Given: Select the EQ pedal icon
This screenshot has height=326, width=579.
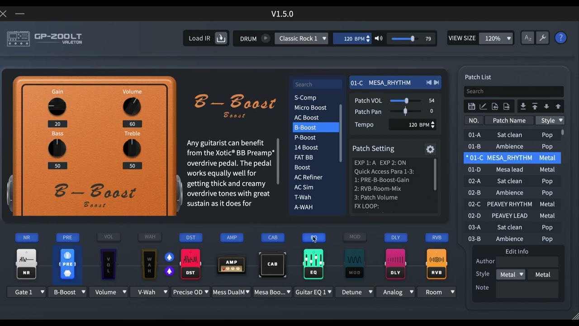Looking at the screenshot, I should [313, 264].
